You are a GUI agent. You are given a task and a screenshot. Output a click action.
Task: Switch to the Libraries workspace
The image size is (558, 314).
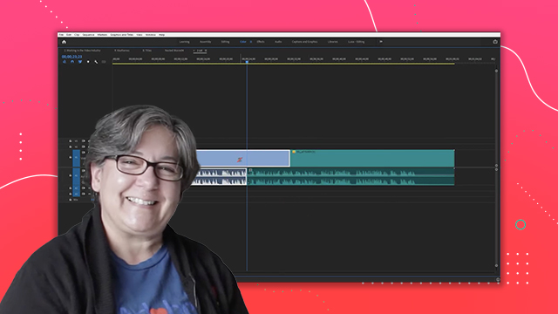333,42
